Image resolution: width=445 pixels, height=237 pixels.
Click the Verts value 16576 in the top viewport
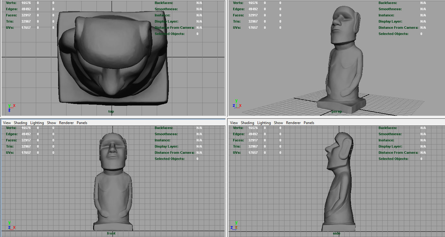26,3
